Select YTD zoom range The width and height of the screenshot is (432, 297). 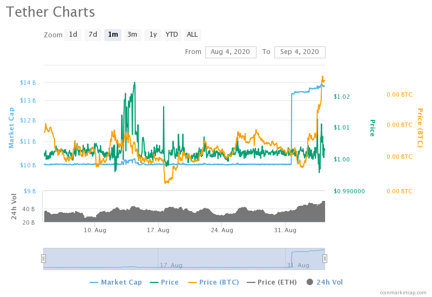click(x=172, y=35)
